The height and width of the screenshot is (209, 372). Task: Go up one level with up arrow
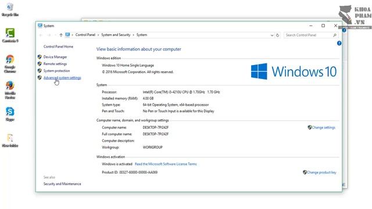pos(61,35)
